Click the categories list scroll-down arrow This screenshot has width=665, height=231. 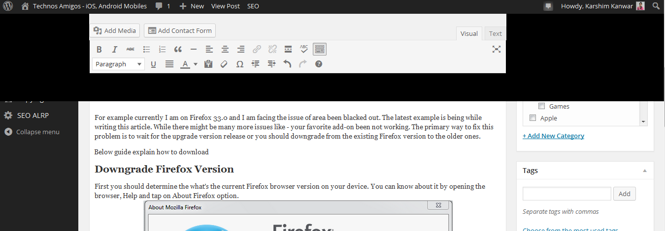coord(643,121)
